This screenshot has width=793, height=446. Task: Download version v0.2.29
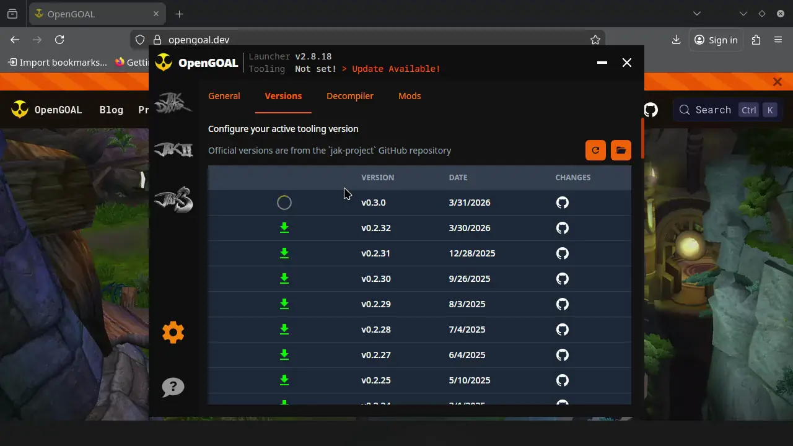coord(284,304)
